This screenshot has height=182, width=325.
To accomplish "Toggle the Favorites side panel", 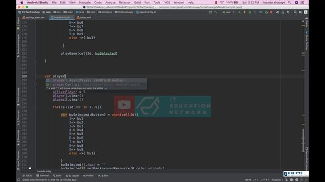I will (x=18, y=138).
